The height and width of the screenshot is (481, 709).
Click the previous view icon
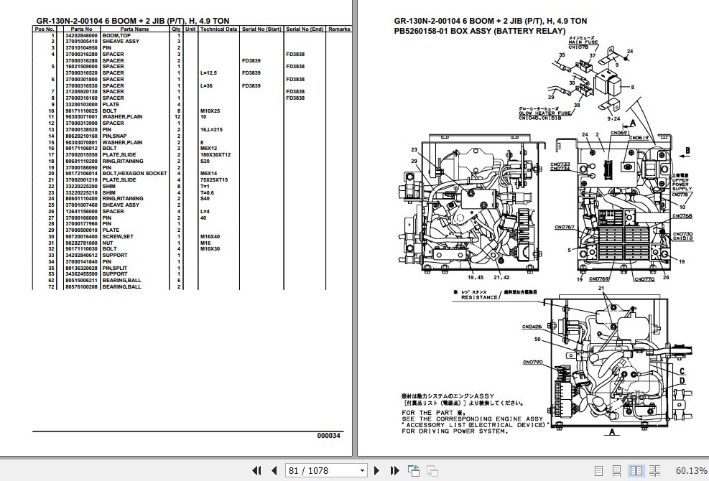pyautogui.click(x=413, y=470)
